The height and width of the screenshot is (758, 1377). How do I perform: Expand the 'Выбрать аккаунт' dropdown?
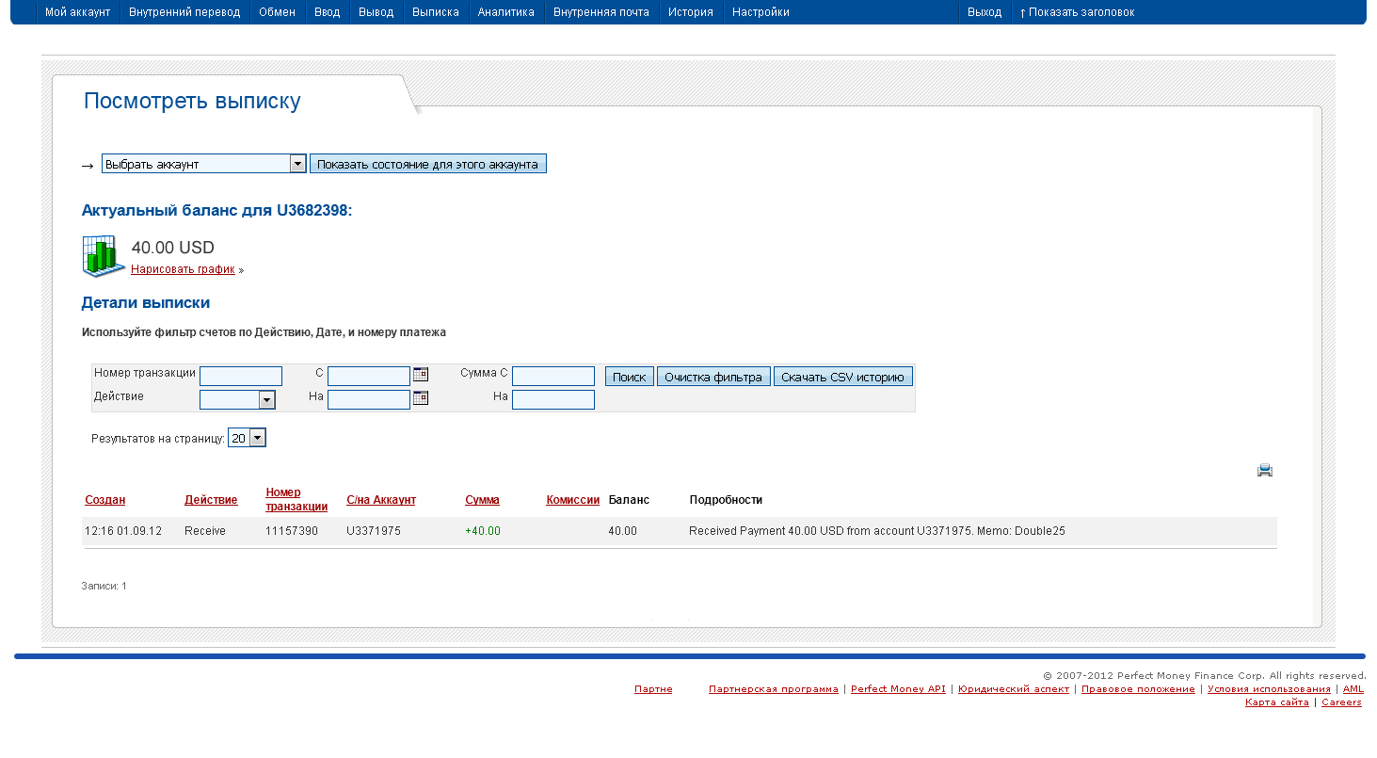(297, 164)
